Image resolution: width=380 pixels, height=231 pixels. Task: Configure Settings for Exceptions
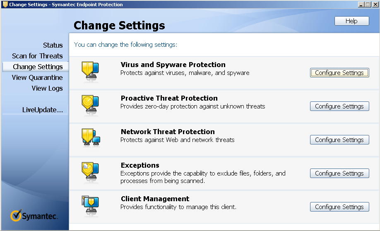(x=339, y=173)
